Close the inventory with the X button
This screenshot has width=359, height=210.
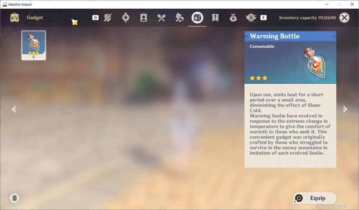pyautogui.click(x=344, y=18)
